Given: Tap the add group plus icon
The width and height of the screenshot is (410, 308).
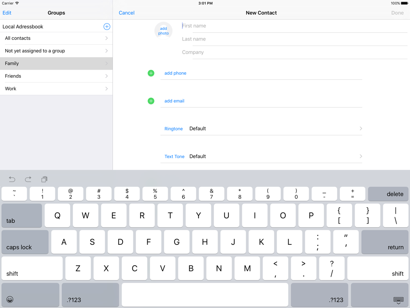Looking at the screenshot, I should 107,26.
